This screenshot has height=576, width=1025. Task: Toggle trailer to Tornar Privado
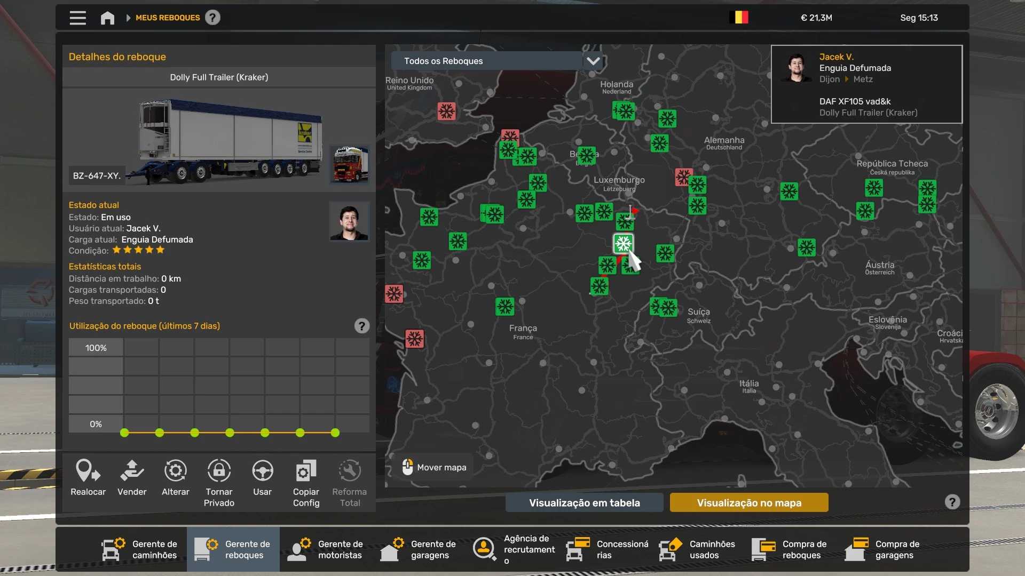219,471
